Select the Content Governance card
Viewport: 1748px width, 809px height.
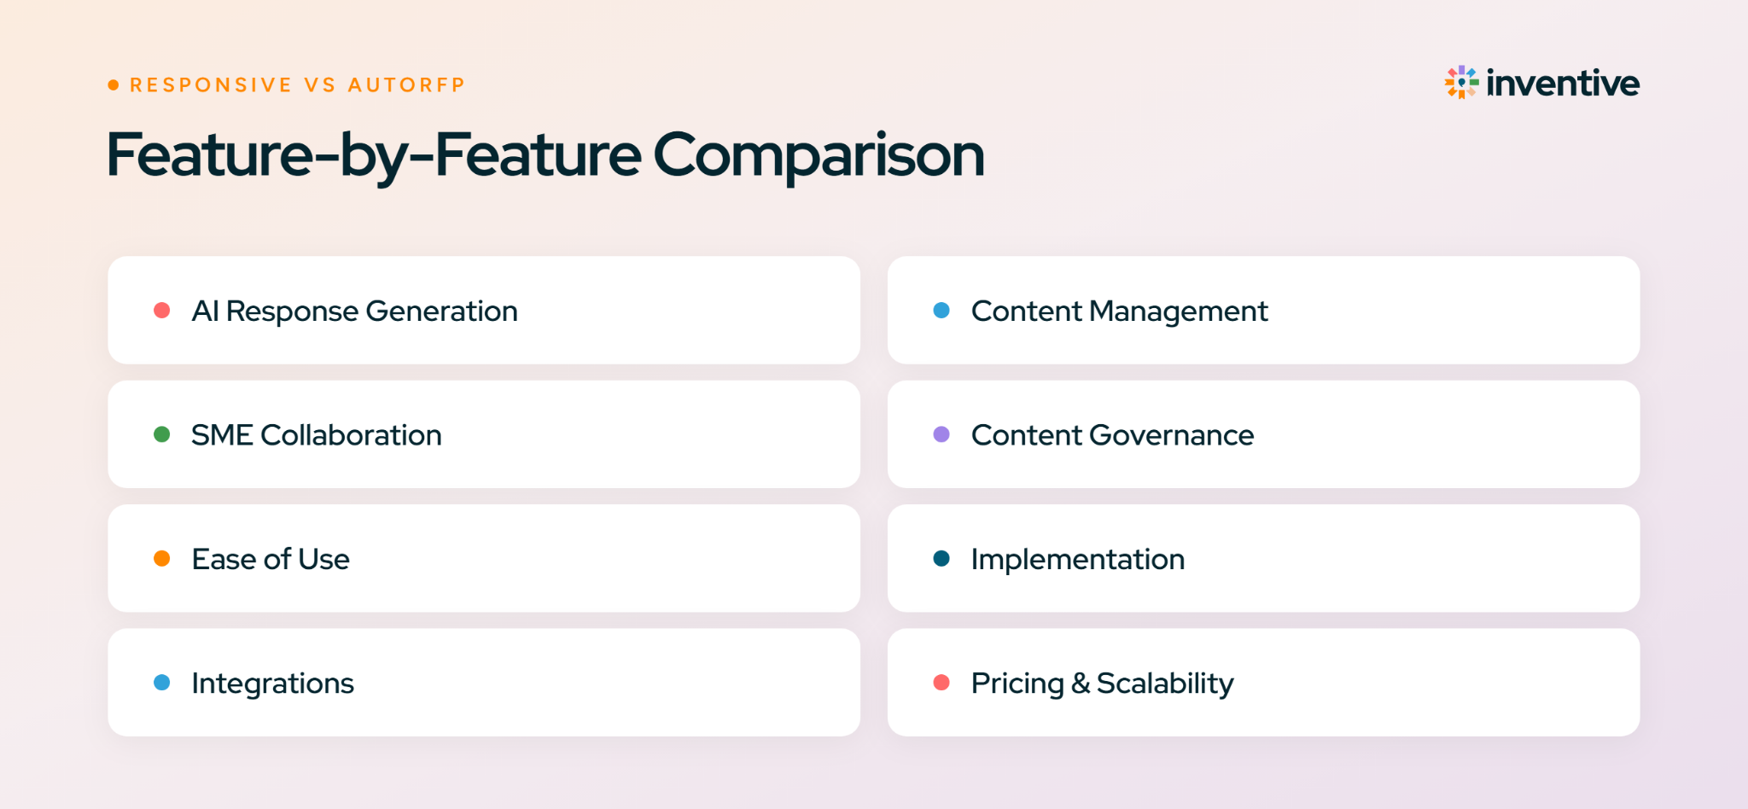click(x=1263, y=434)
